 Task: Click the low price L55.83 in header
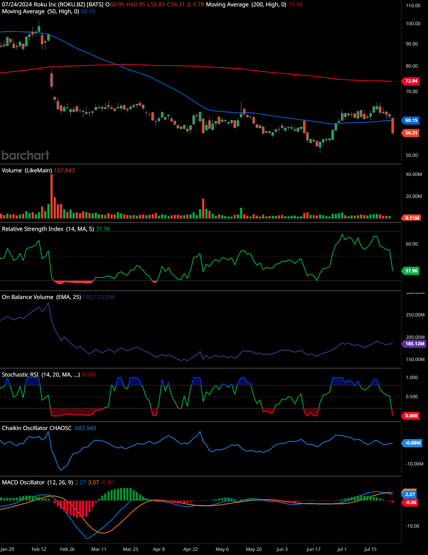(x=156, y=4)
